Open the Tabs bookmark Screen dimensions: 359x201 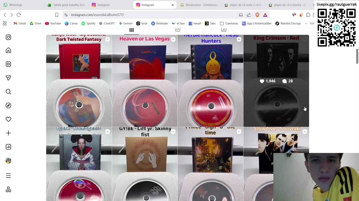[210, 23]
